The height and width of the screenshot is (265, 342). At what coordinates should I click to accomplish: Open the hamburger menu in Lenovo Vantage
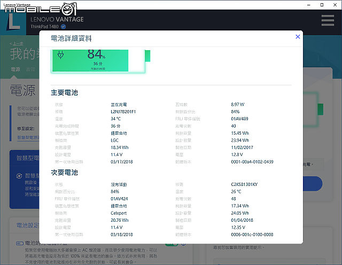pyautogui.click(x=328, y=20)
